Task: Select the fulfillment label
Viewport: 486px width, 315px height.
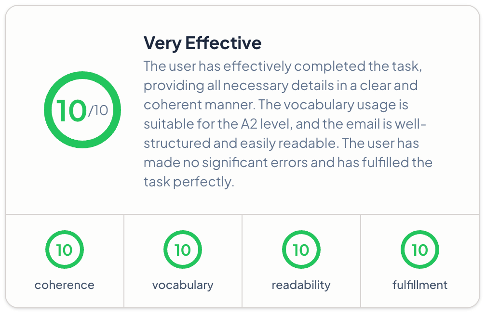Action: [x=419, y=285]
